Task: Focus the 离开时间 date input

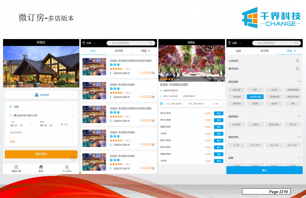Action: click(x=271, y=68)
